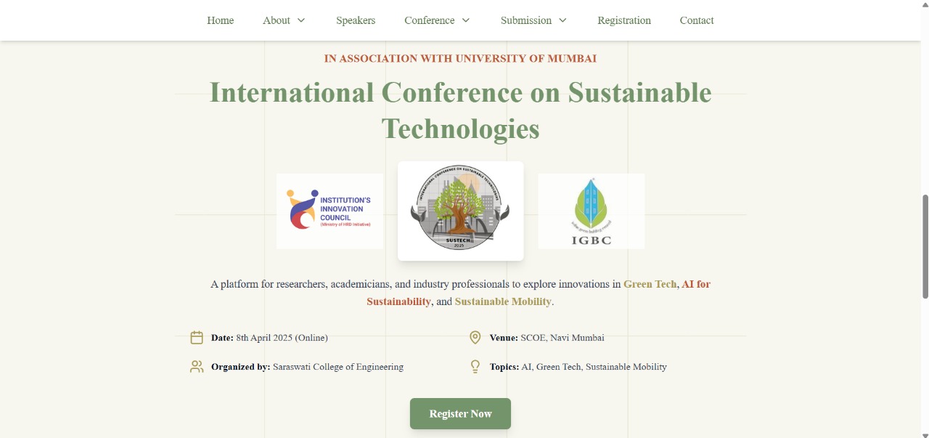Open the Home navigation link

(x=220, y=20)
